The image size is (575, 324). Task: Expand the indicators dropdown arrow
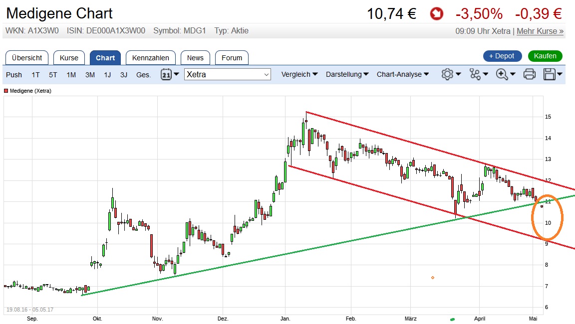(486, 74)
